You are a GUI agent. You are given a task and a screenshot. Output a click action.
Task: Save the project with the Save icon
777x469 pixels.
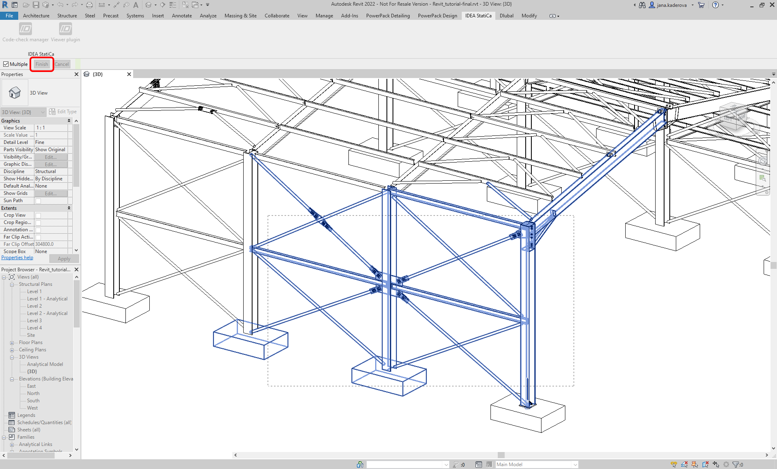click(x=36, y=5)
